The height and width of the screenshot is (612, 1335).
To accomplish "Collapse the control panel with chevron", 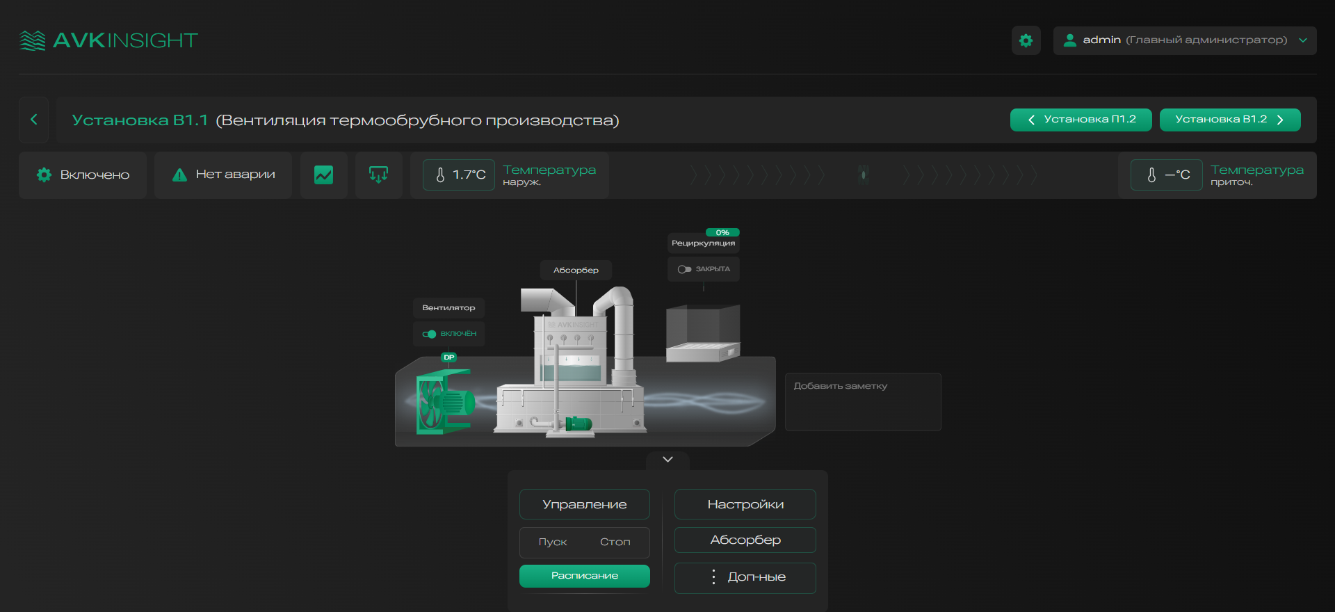I will [667, 460].
